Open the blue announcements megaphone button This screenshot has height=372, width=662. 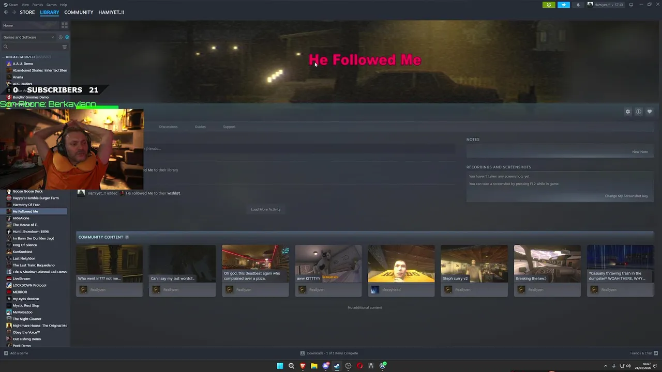pos(563,5)
